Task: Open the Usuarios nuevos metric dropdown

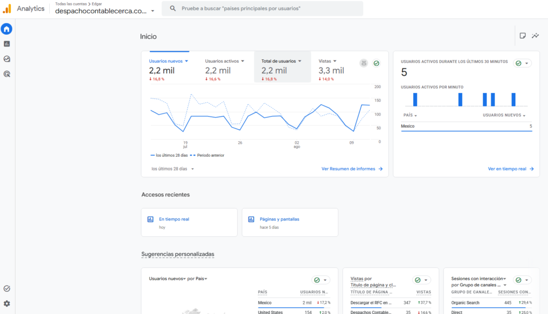Action: 187,61
